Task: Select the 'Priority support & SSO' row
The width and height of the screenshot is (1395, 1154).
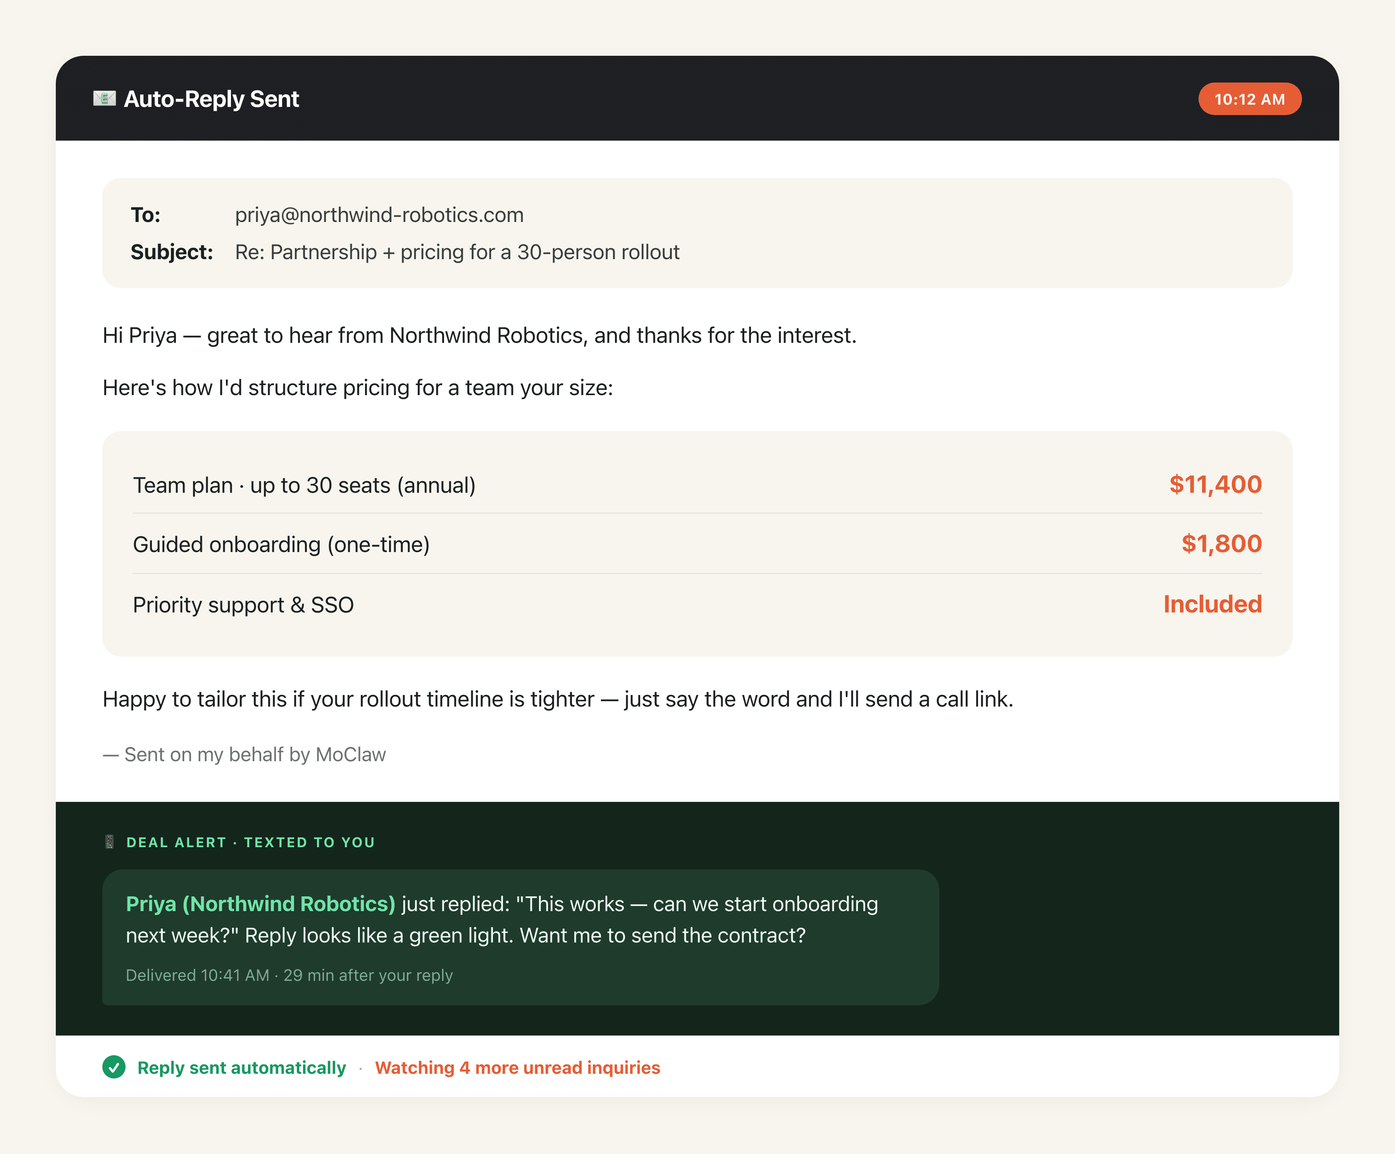Action: pyautogui.click(x=697, y=604)
